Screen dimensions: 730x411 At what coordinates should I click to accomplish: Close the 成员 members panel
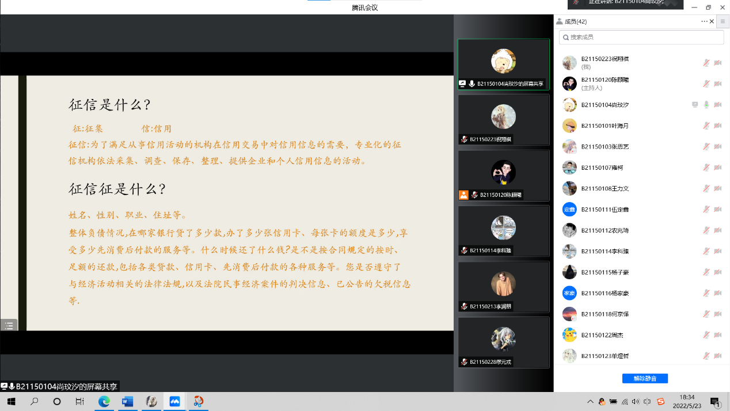(712, 21)
